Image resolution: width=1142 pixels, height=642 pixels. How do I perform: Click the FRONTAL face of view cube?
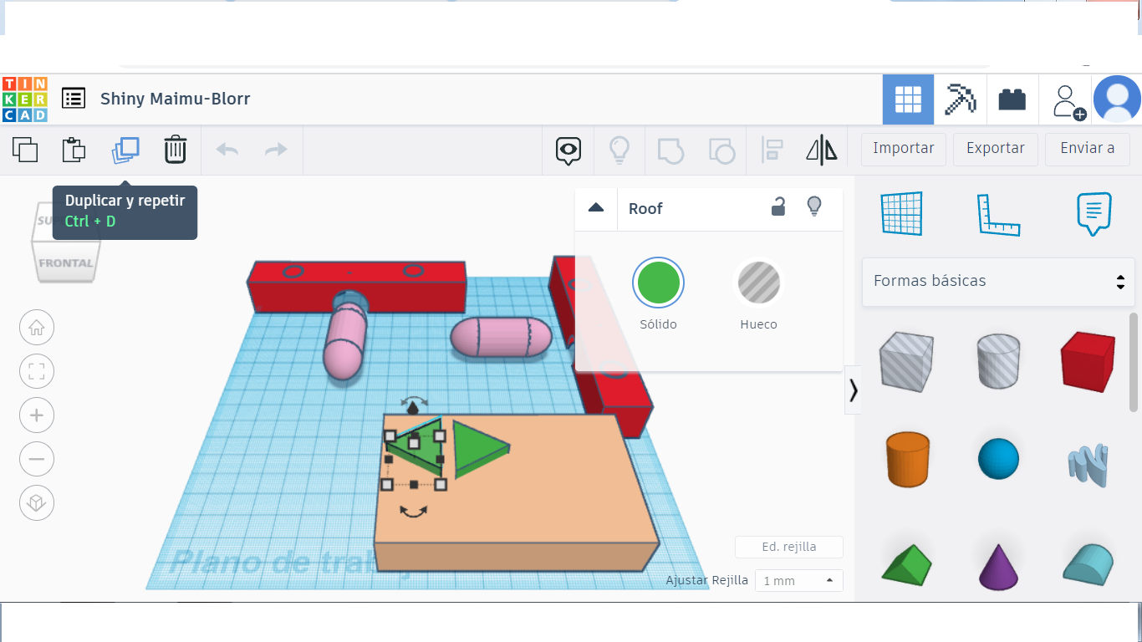tap(66, 262)
